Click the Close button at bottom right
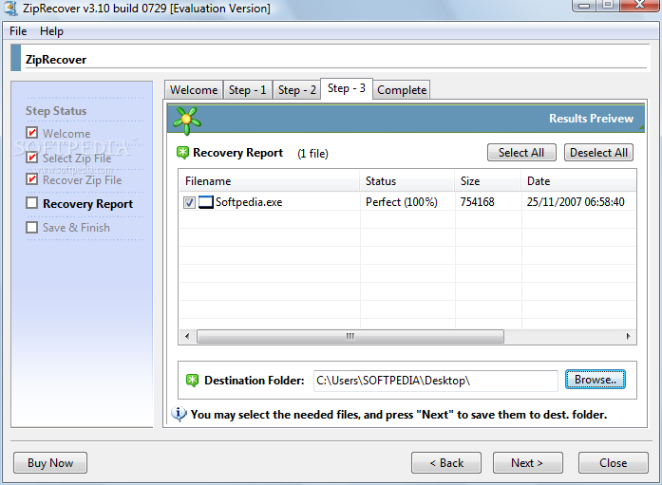The width and height of the screenshot is (662, 485). (613, 462)
